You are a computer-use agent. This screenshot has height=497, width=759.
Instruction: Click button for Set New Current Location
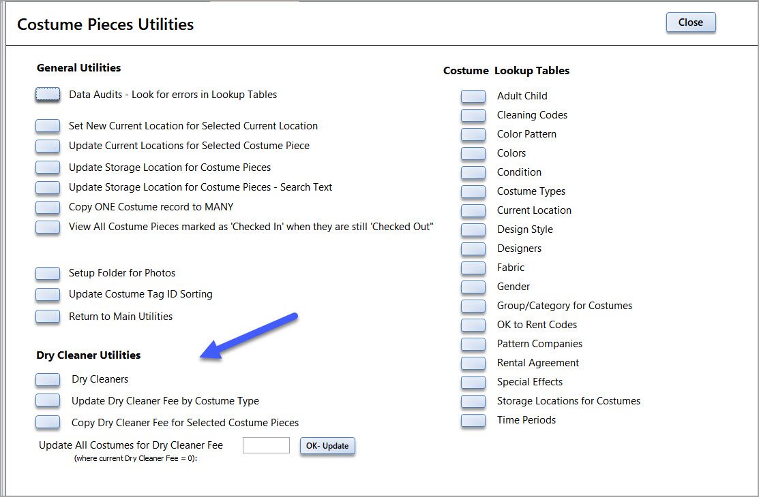click(x=48, y=126)
